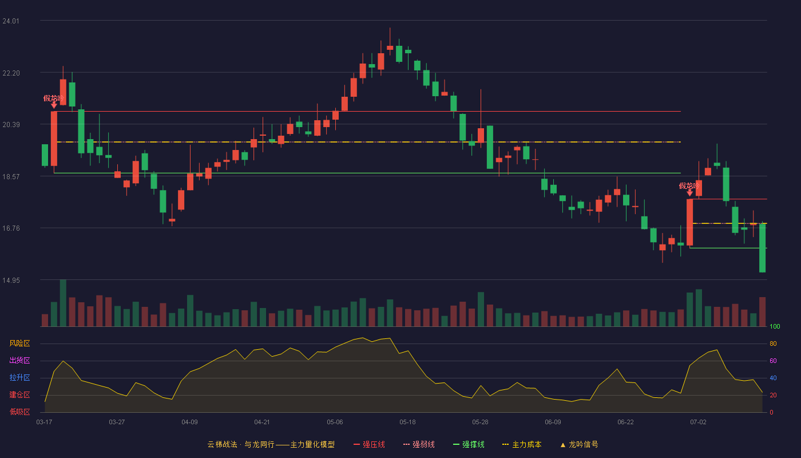Click the 05-18 date label
This screenshot has height=458, width=801.
pyautogui.click(x=407, y=422)
